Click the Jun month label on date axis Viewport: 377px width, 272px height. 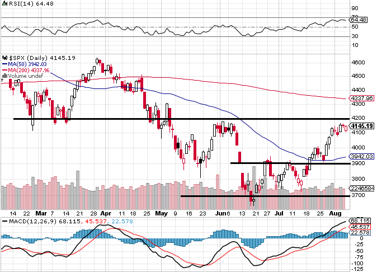click(x=220, y=213)
